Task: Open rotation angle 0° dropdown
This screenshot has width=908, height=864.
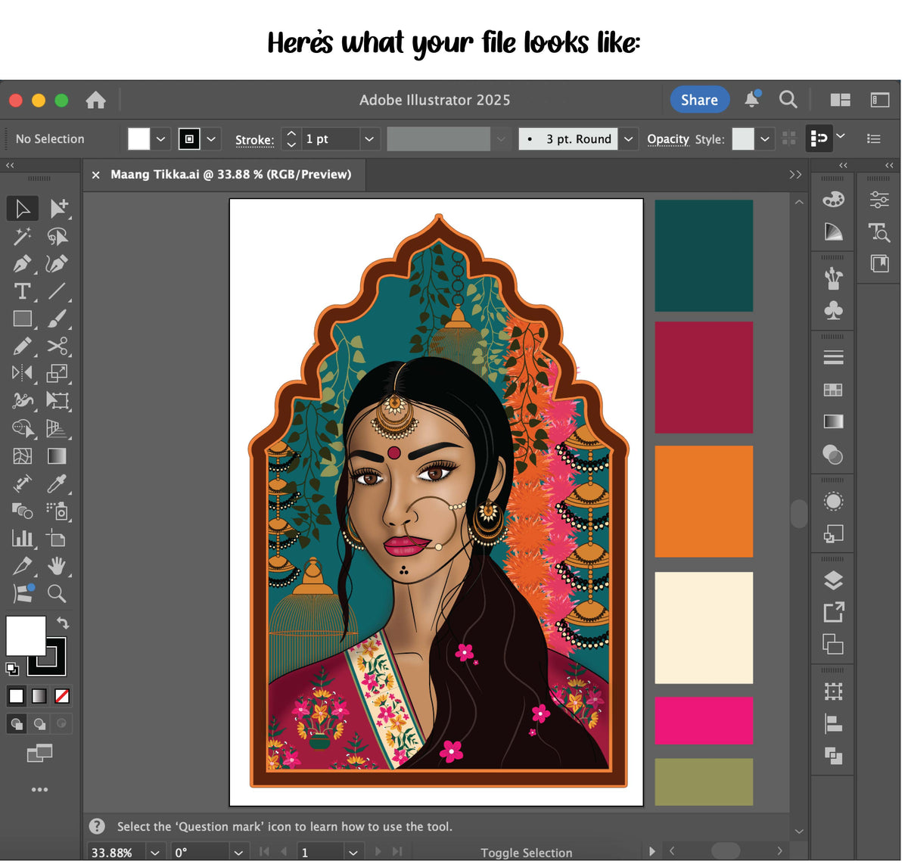Action: (x=238, y=852)
